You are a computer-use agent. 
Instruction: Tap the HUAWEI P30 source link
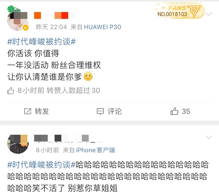[102, 27]
